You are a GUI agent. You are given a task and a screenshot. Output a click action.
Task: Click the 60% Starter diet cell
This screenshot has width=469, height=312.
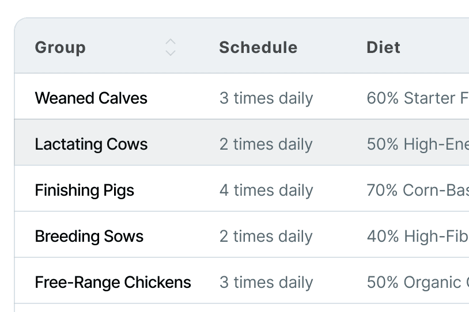(418, 98)
